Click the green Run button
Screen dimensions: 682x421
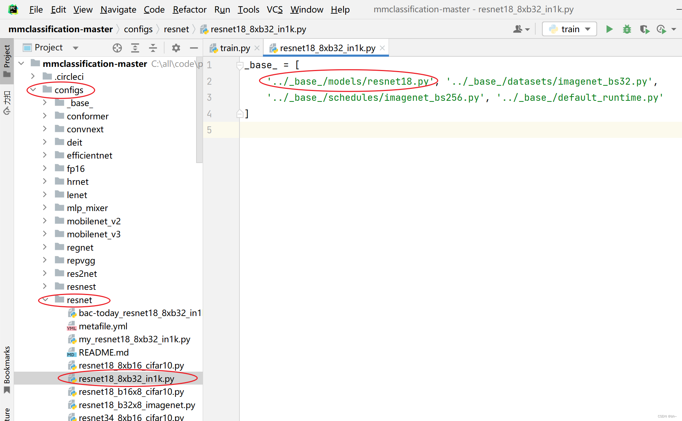pyautogui.click(x=609, y=29)
